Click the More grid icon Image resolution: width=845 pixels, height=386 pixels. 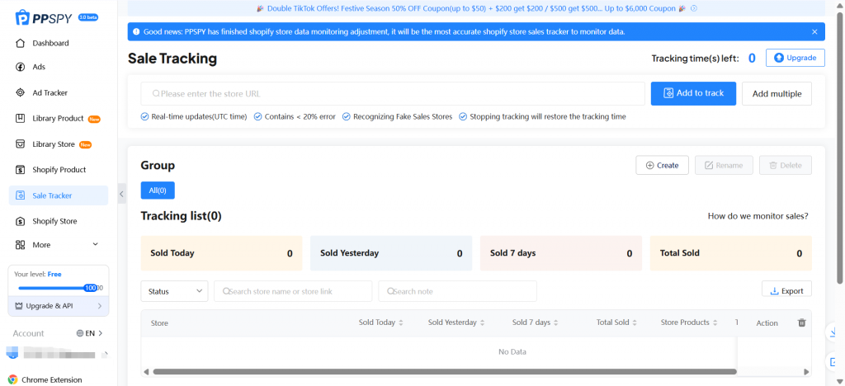(21, 245)
